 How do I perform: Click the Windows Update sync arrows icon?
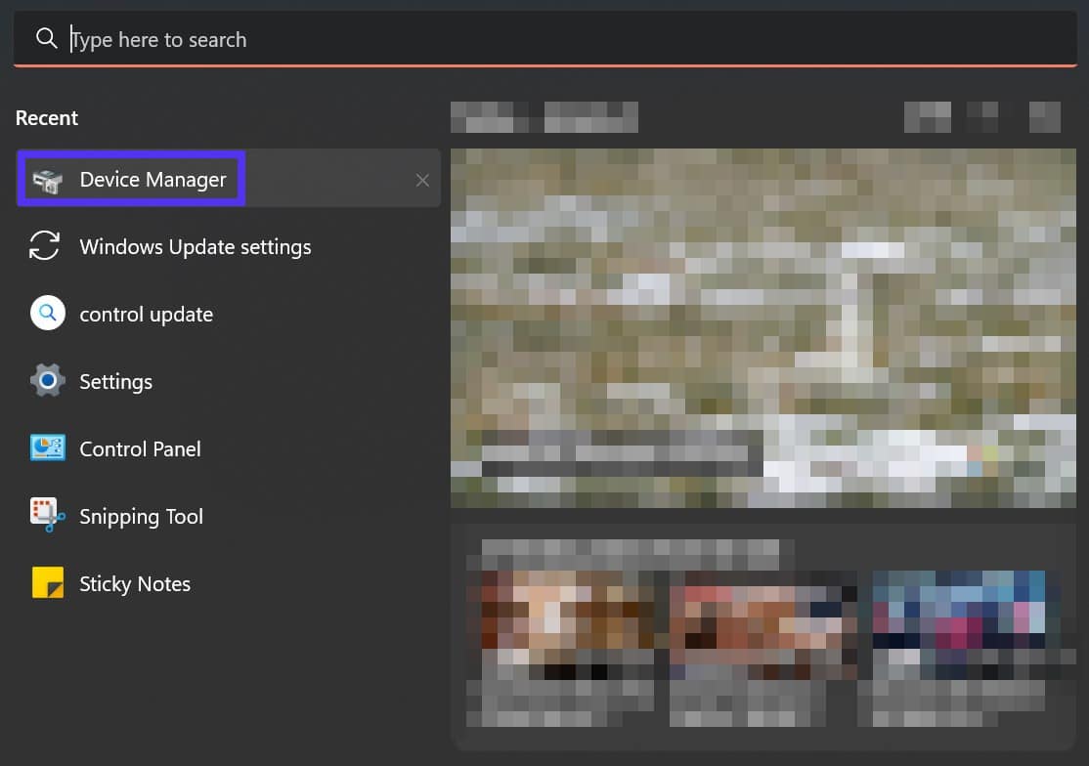click(x=47, y=247)
